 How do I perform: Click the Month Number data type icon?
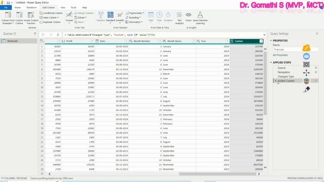tap(131, 41)
